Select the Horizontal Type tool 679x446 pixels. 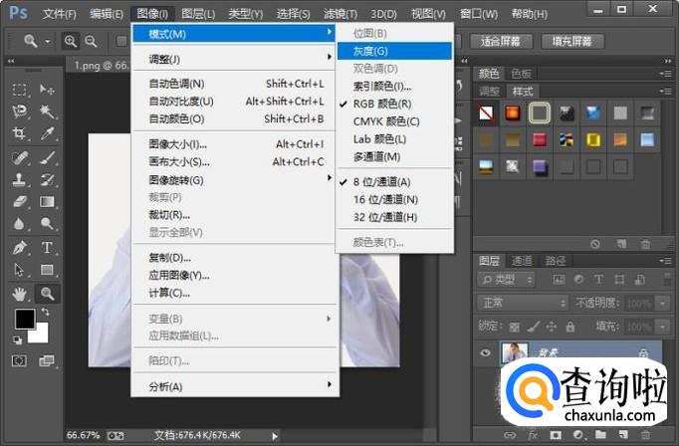tap(46, 248)
